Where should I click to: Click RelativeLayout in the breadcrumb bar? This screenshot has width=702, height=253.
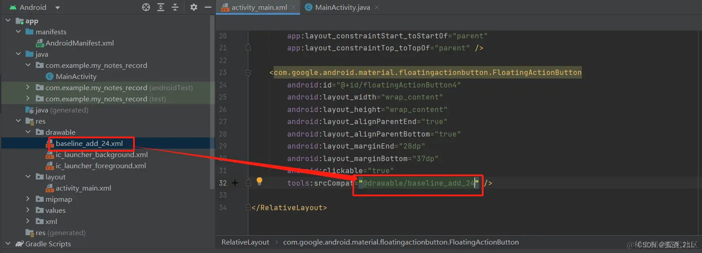[245, 242]
